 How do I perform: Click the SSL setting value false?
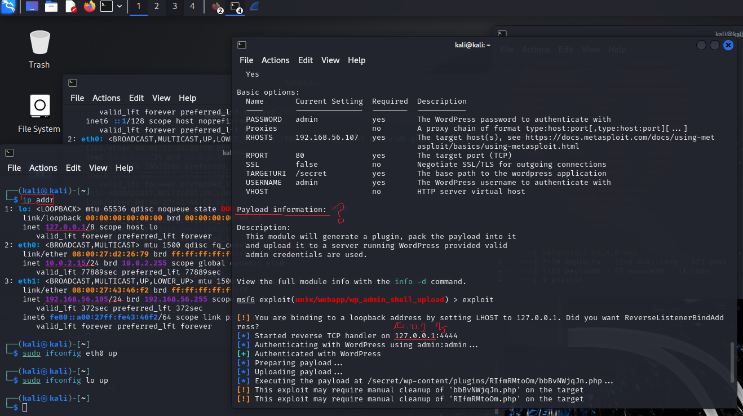pos(307,164)
